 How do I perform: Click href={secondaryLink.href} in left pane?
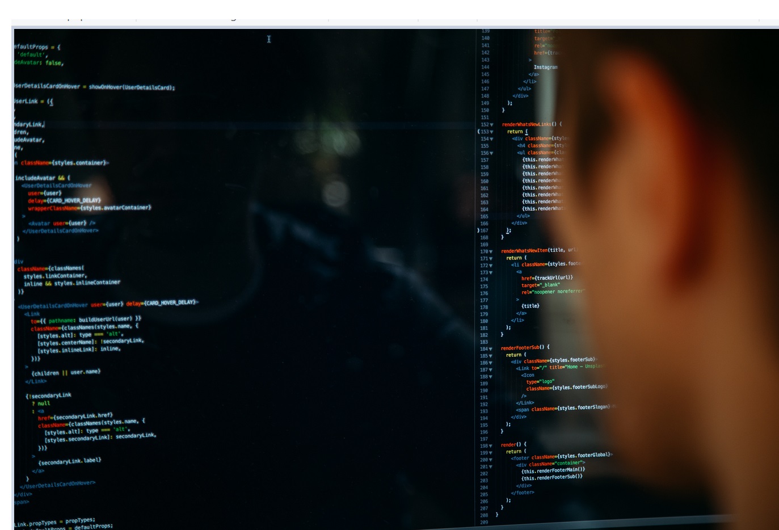(75, 416)
